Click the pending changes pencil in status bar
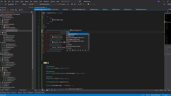 (x=147, y=95)
